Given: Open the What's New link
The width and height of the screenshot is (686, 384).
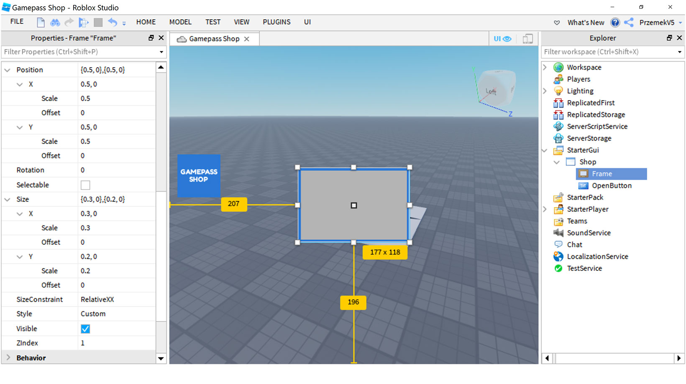Looking at the screenshot, I should (x=586, y=23).
